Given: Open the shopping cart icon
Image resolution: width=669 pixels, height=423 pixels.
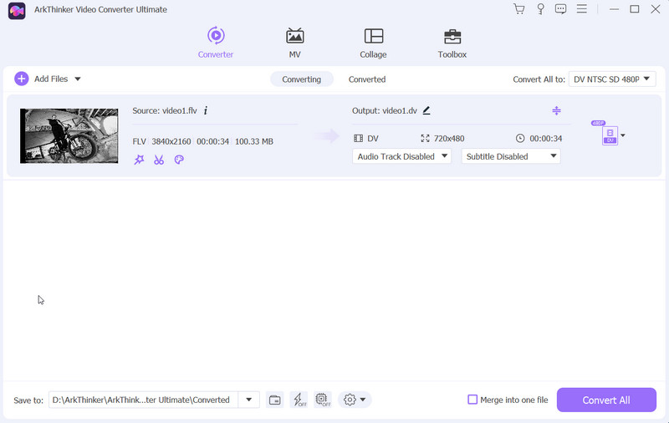Looking at the screenshot, I should click(x=518, y=9).
